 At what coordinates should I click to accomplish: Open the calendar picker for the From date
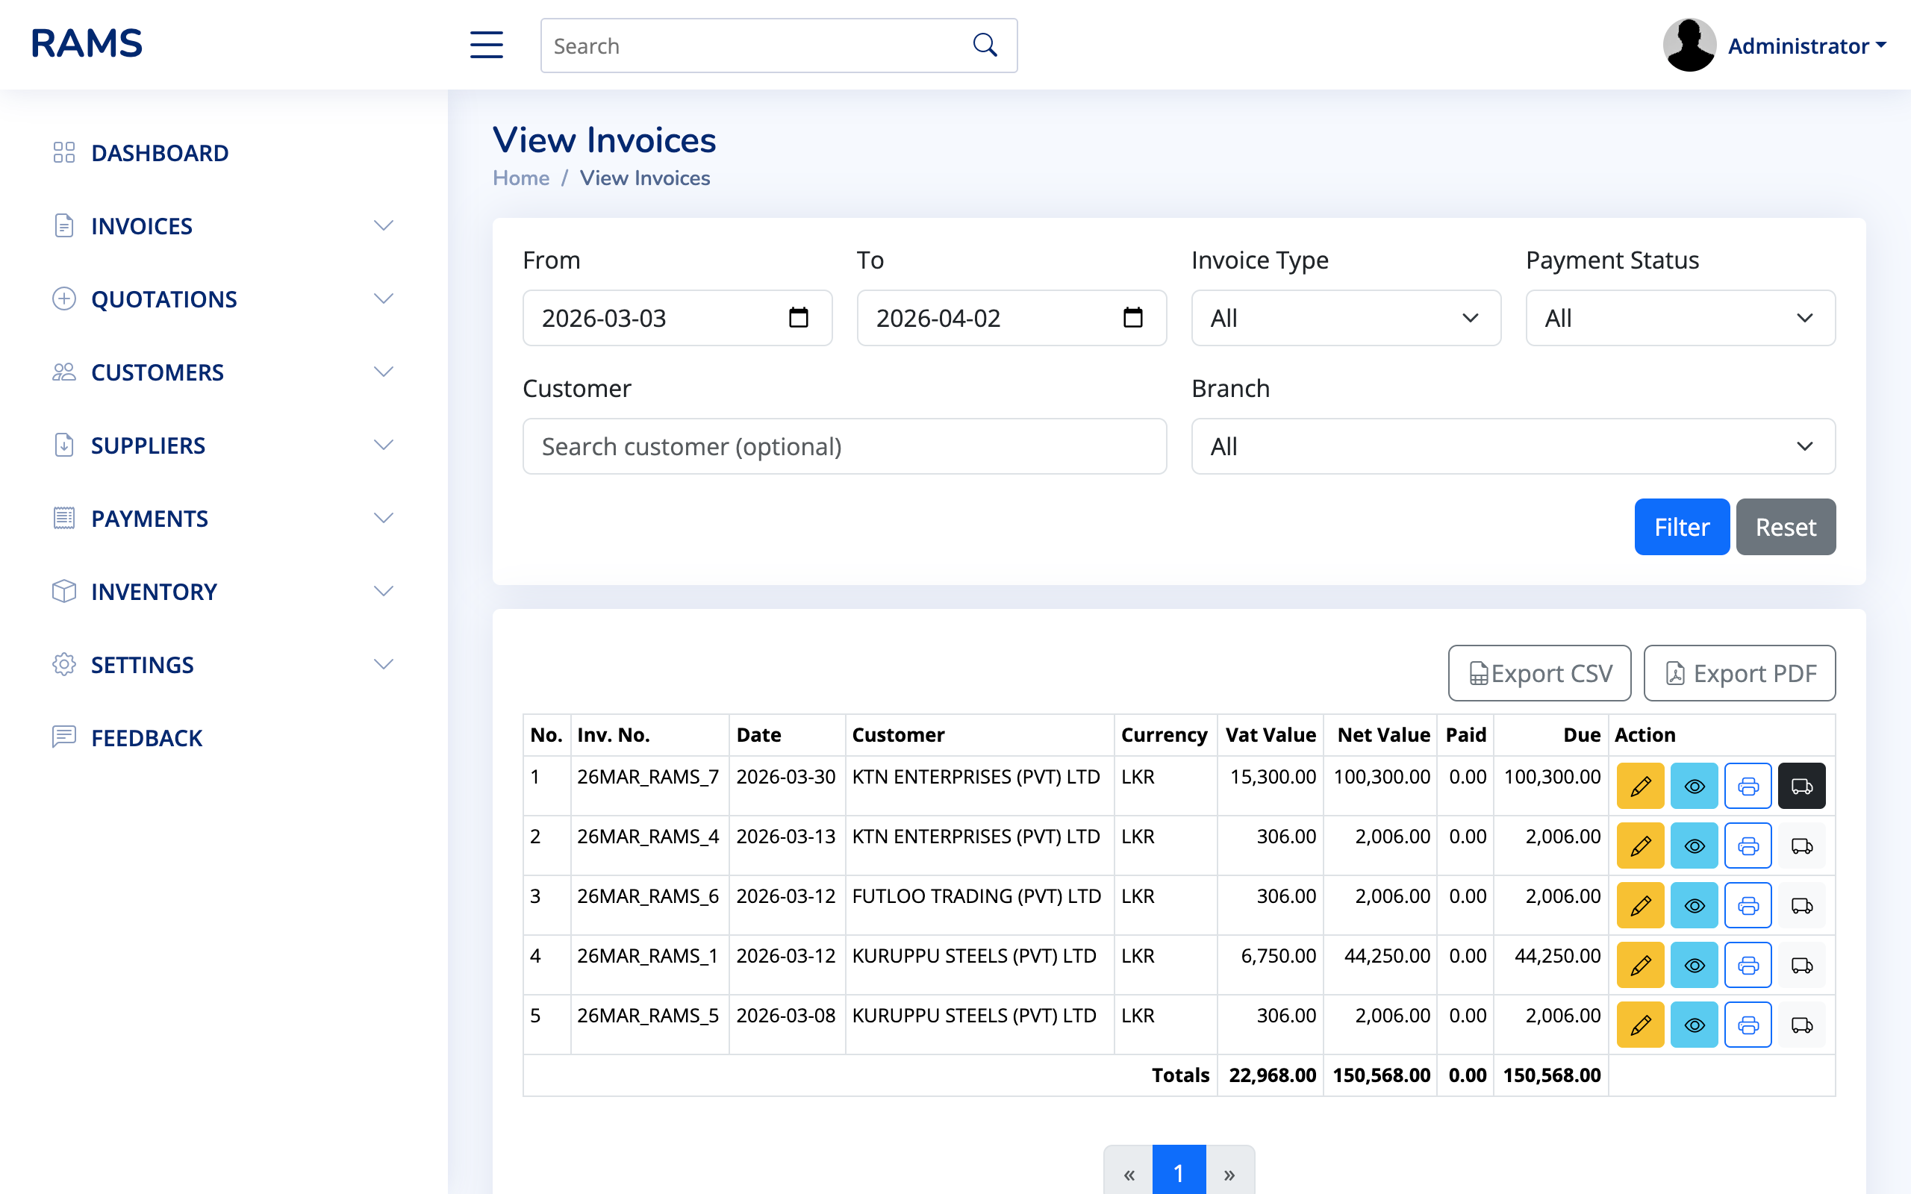coord(800,317)
